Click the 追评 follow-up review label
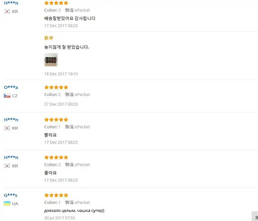The height and width of the screenshot is (221, 258). [x=49, y=38]
